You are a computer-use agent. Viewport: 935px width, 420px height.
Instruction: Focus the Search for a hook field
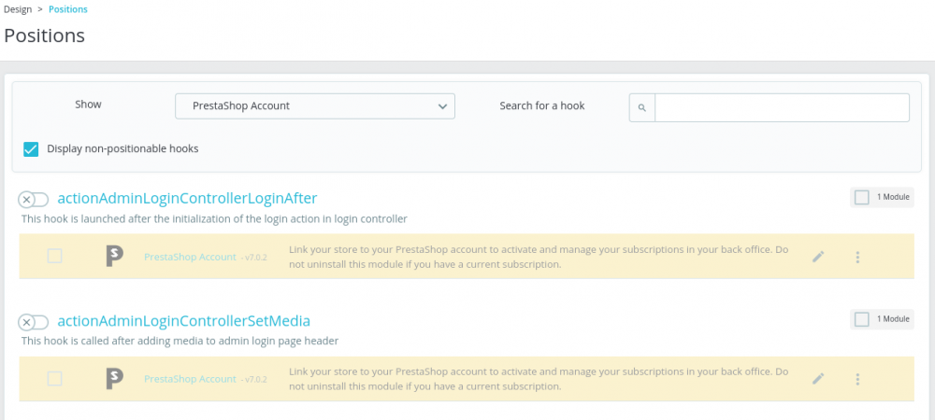(782, 107)
